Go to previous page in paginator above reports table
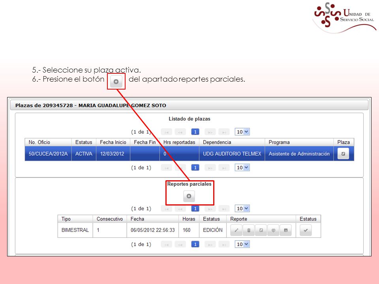379x284 pixels. [180, 209]
